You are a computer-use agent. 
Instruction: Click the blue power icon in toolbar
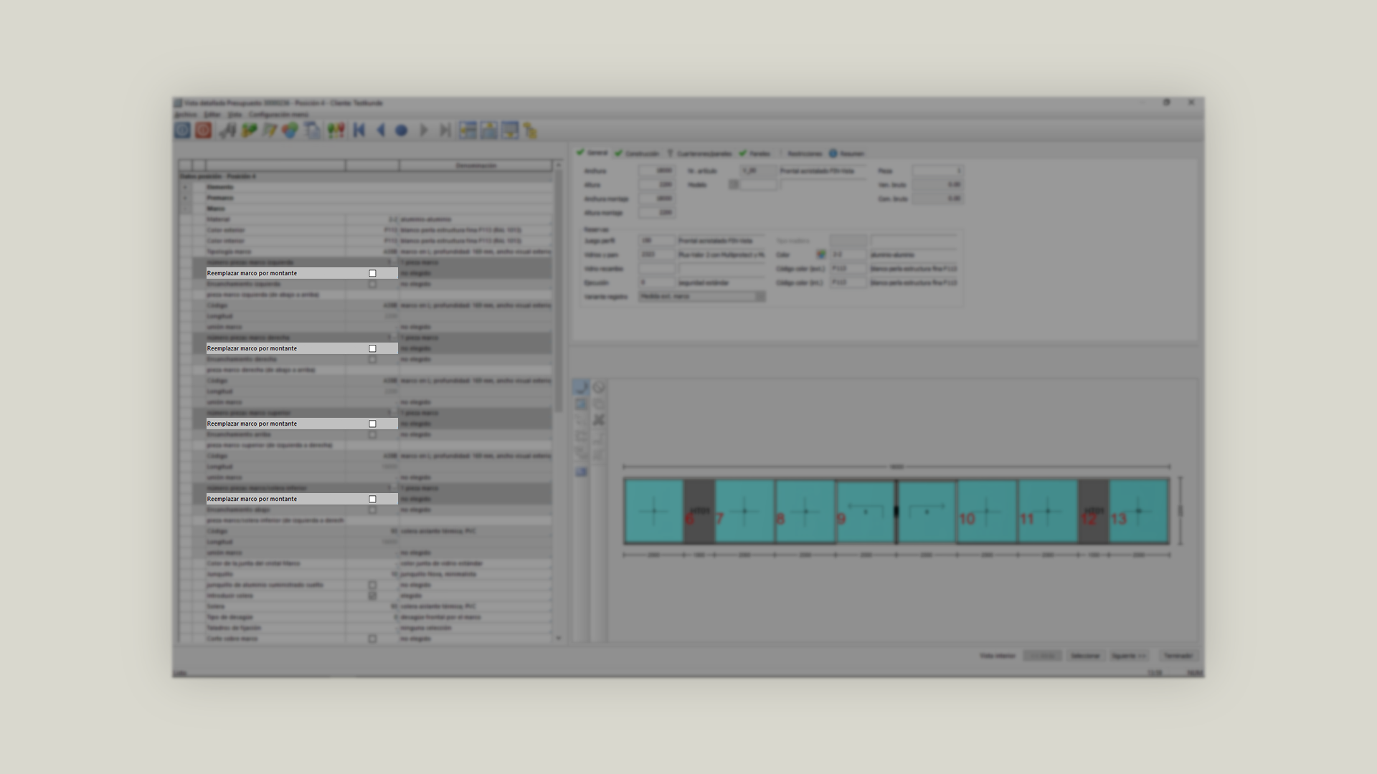coord(182,130)
